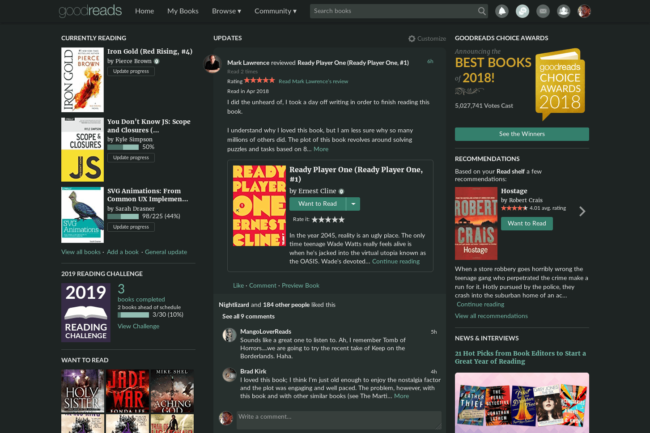This screenshot has height=433, width=650.
Task: Show next recommendation with right chevron
Action: tap(582, 211)
